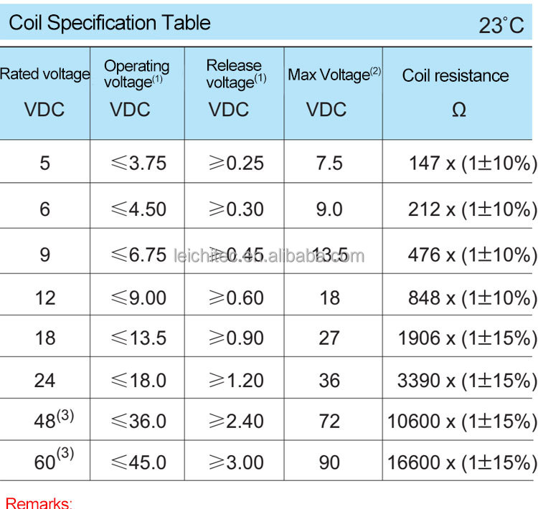Screen dimensions: 538x509
Task: Click the Max Voltage column header
Action: pos(334,75)
